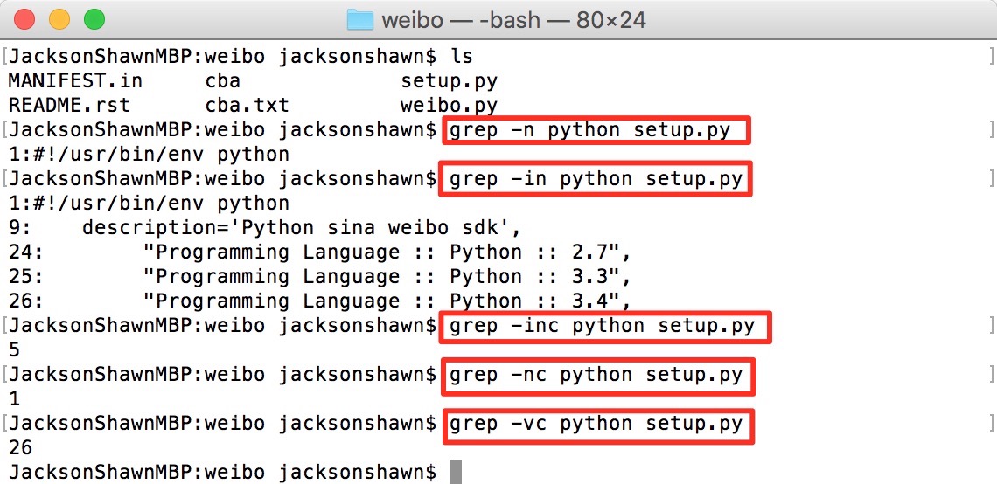Click the output line "Python :: 3.3"
The width and height of the screenshot is (997, 484).
click(x=319, y=276)
